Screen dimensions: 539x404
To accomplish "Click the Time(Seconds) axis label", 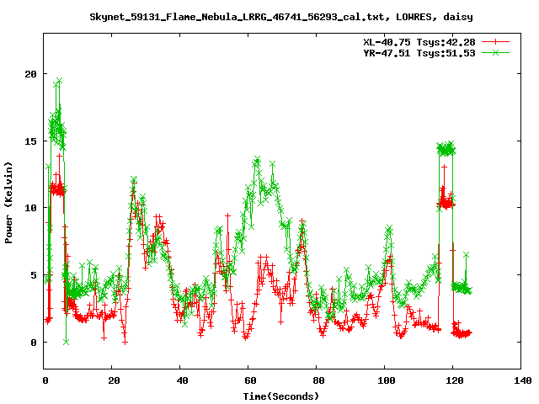I will (x=281, y=396).
